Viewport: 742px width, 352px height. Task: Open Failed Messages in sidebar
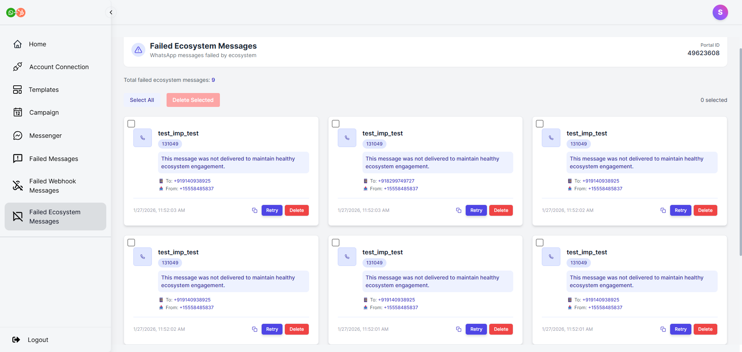(53, 159)
